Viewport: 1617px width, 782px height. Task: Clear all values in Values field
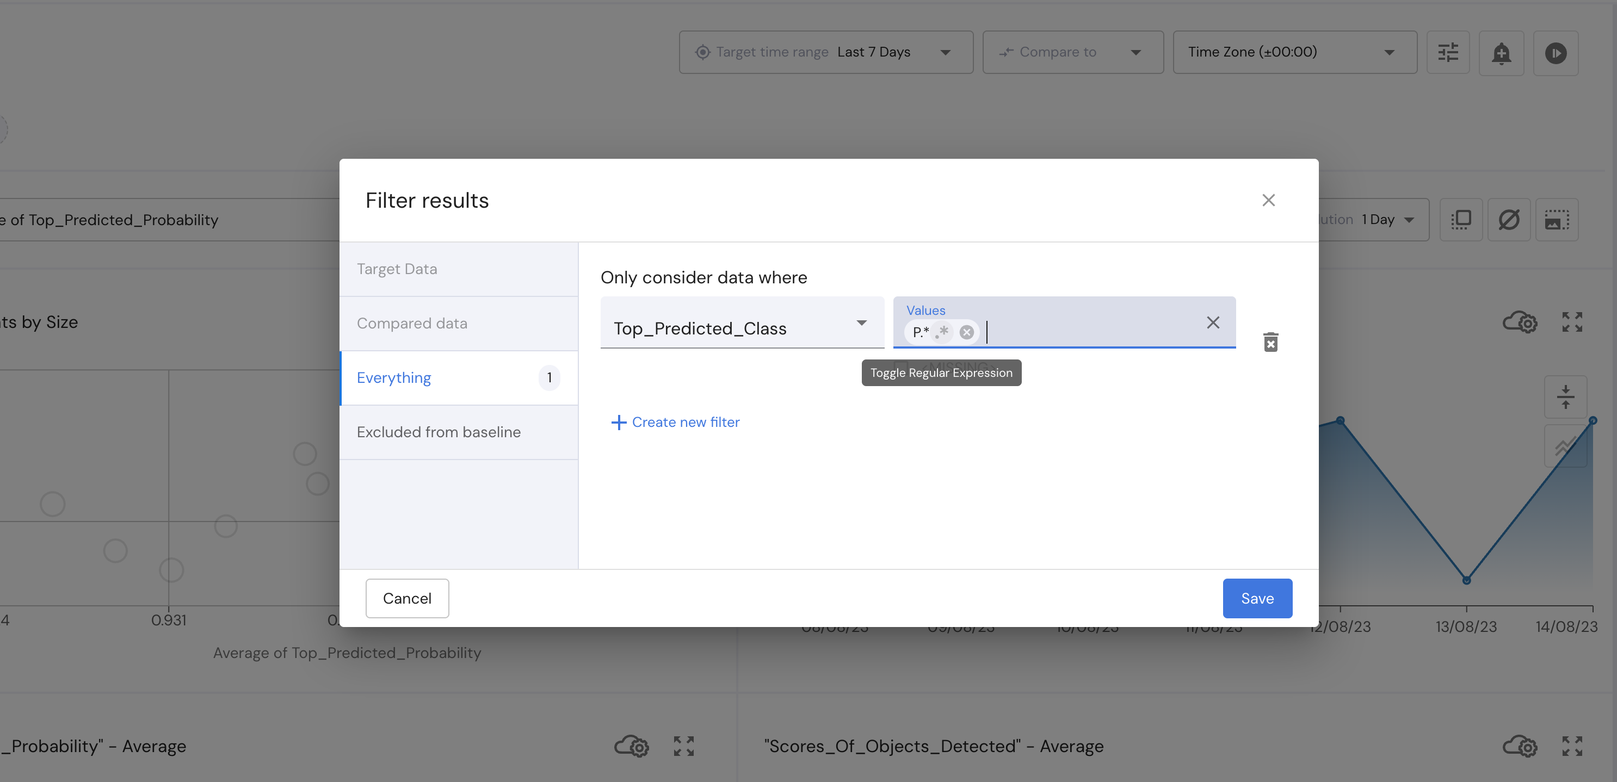[1213, 322]
